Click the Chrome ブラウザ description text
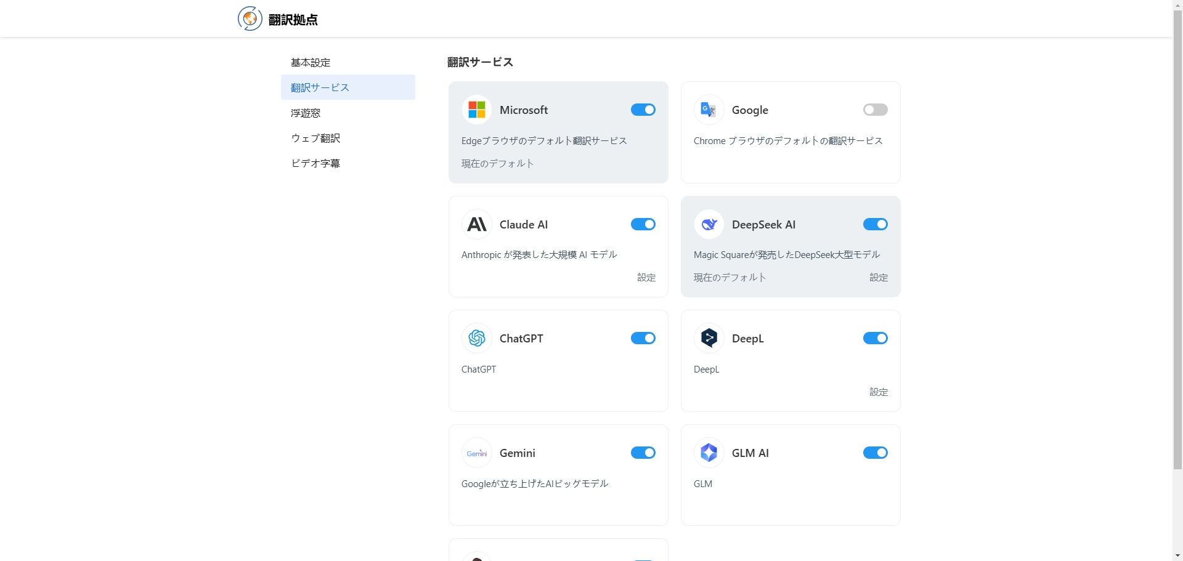 788,141
